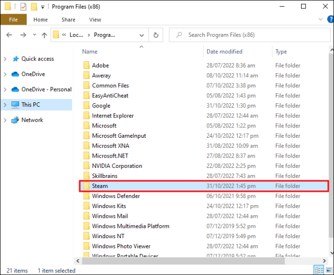The height and width of the screenshot is (275, 334).
Task: Click the Help question mark icon
Action: coord(331,19)
